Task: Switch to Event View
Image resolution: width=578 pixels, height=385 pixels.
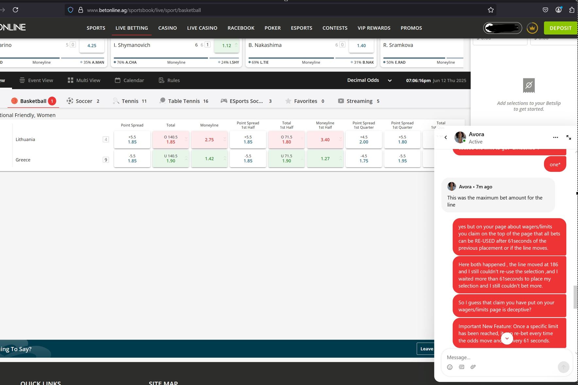Action: [x=36, y=80]
